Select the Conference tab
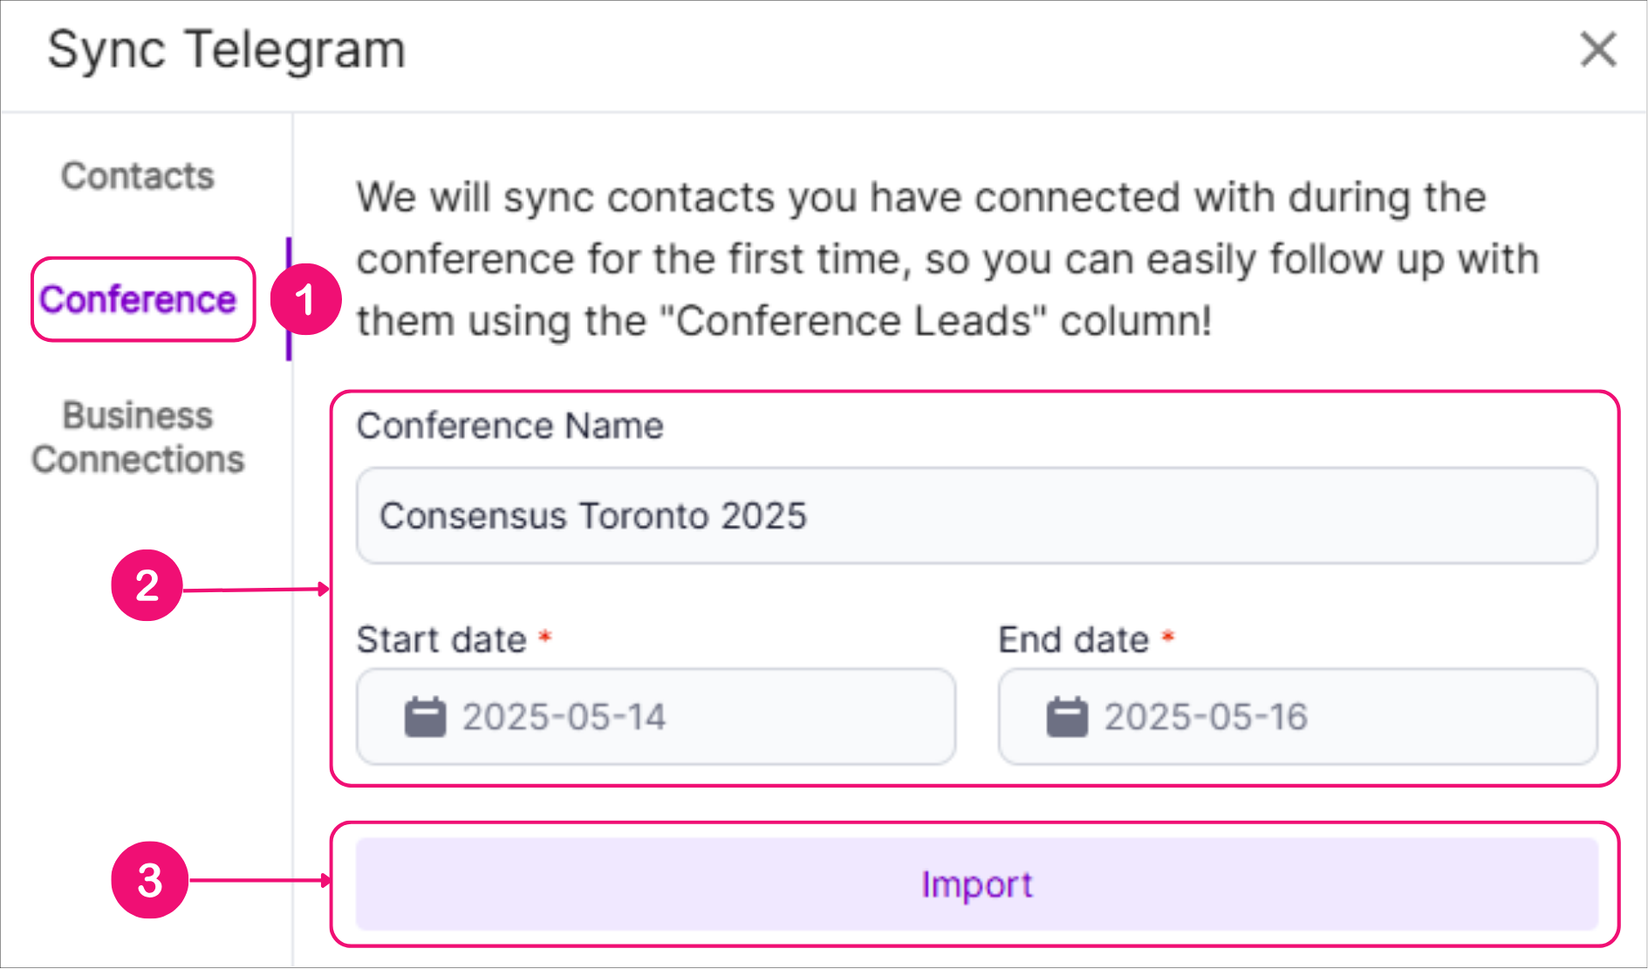 pyautogui.click(x=138, y=300)
